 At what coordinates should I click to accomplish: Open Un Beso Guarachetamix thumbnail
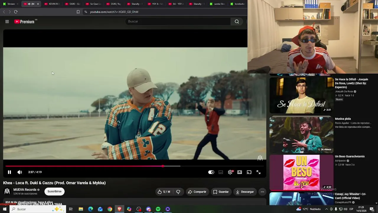tap(301, 172)
